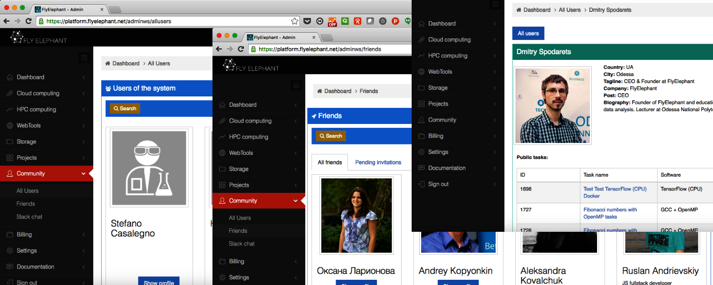Click Sign out icon in All Users window sidebar

10,282
